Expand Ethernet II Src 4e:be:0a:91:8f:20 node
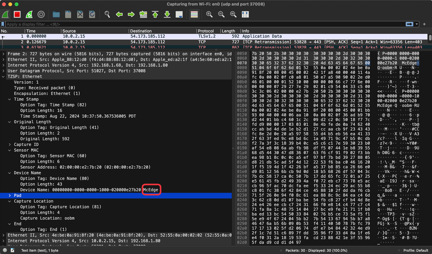 coord(4,235)
